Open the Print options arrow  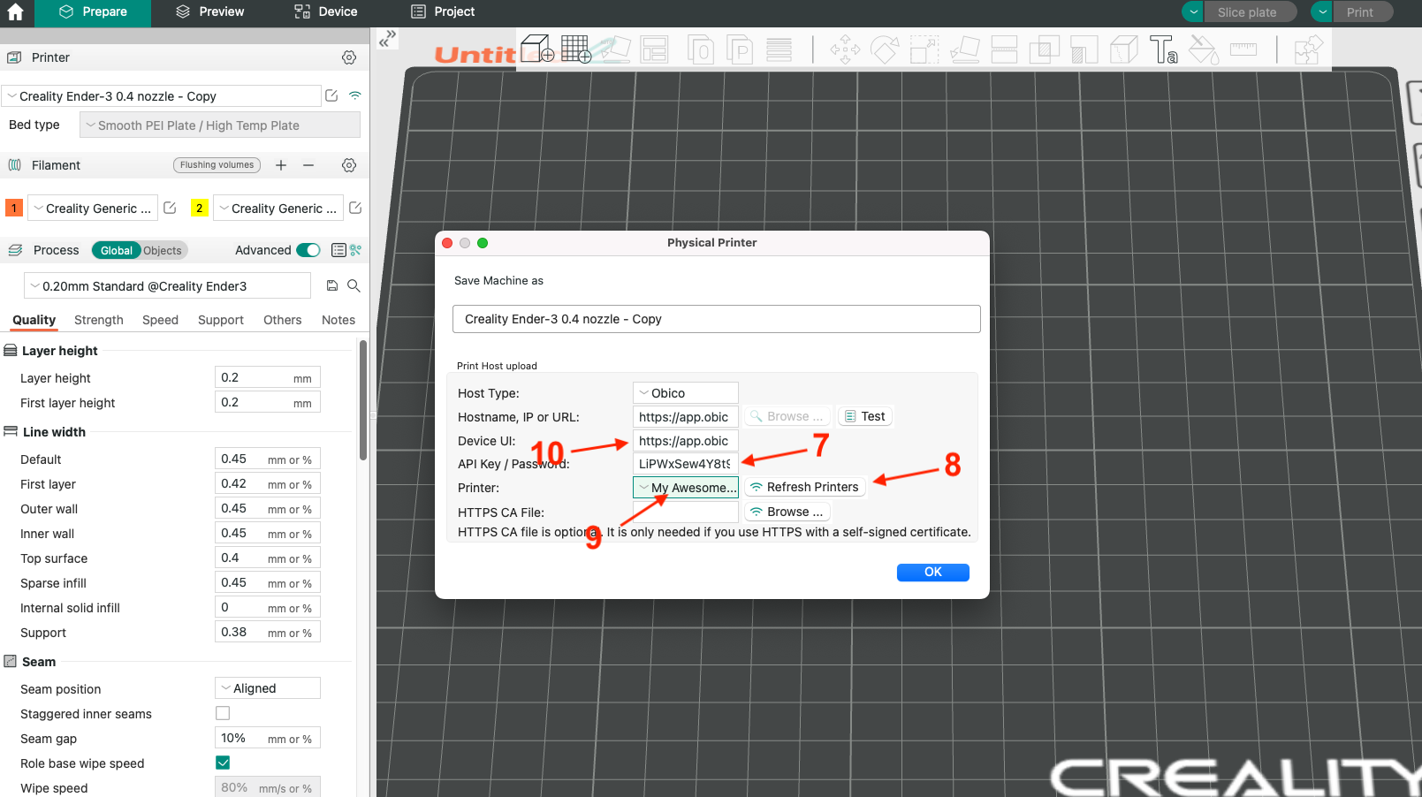coord(1322,11)
